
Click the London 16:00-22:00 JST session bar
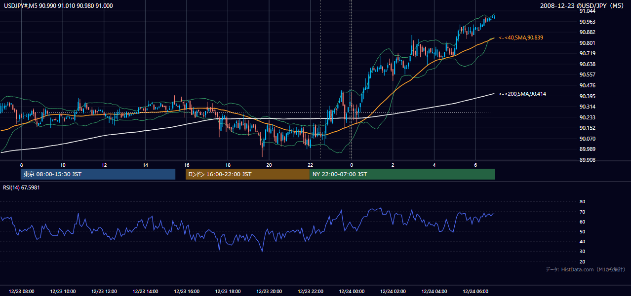pos(247,174)
